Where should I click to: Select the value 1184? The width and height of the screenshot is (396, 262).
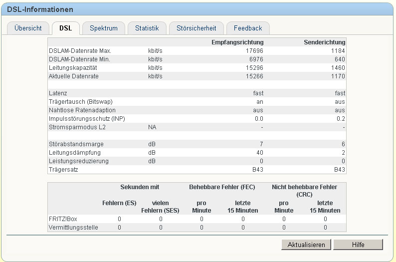338,51
